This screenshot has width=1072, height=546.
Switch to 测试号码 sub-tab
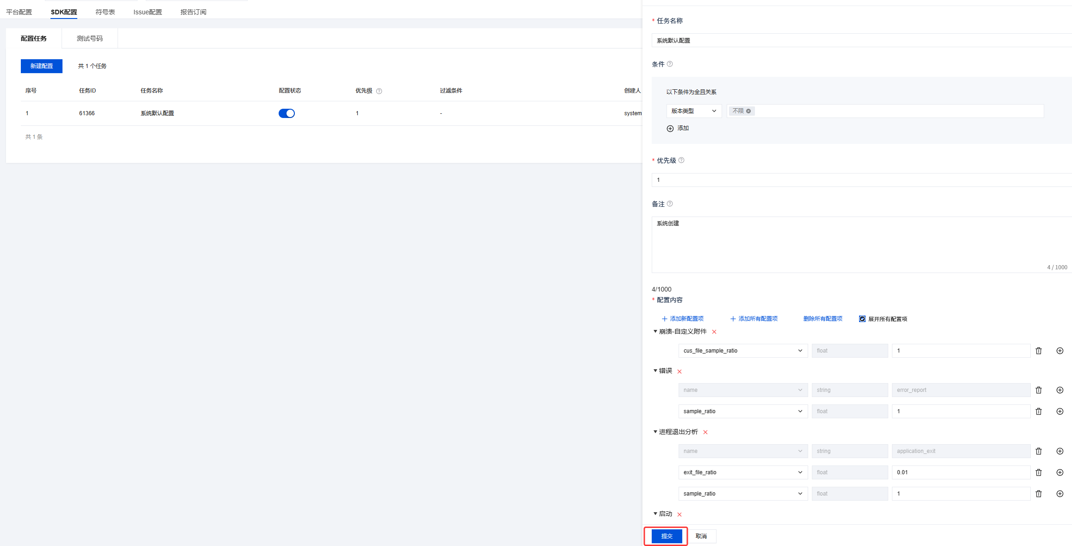pos(90,38)
